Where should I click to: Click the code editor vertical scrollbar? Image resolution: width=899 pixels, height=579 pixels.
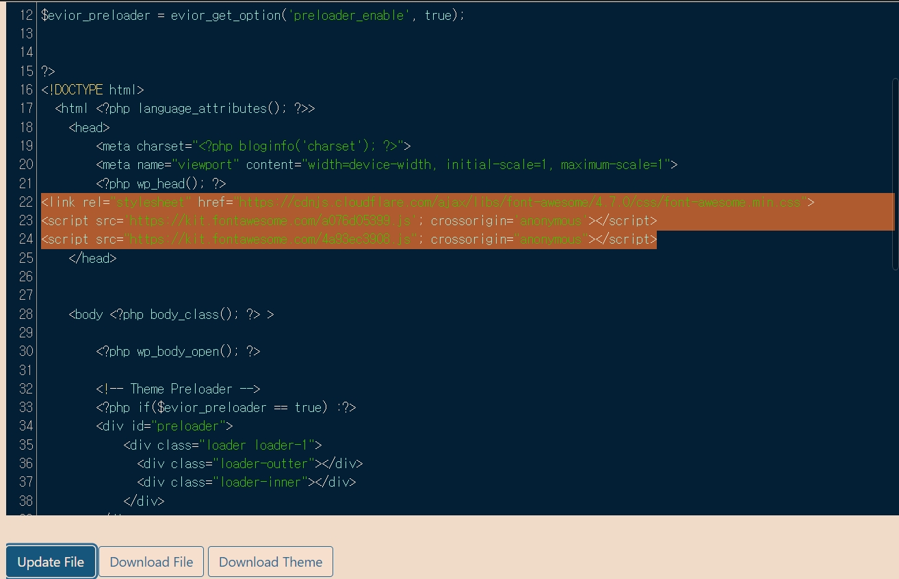tap(896, 175)
